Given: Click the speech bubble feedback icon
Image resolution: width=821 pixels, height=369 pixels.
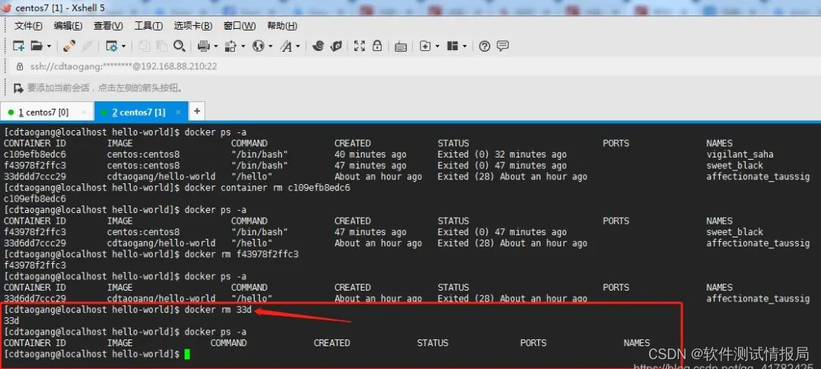Looking at the screenshot, I should pos(502,46).
